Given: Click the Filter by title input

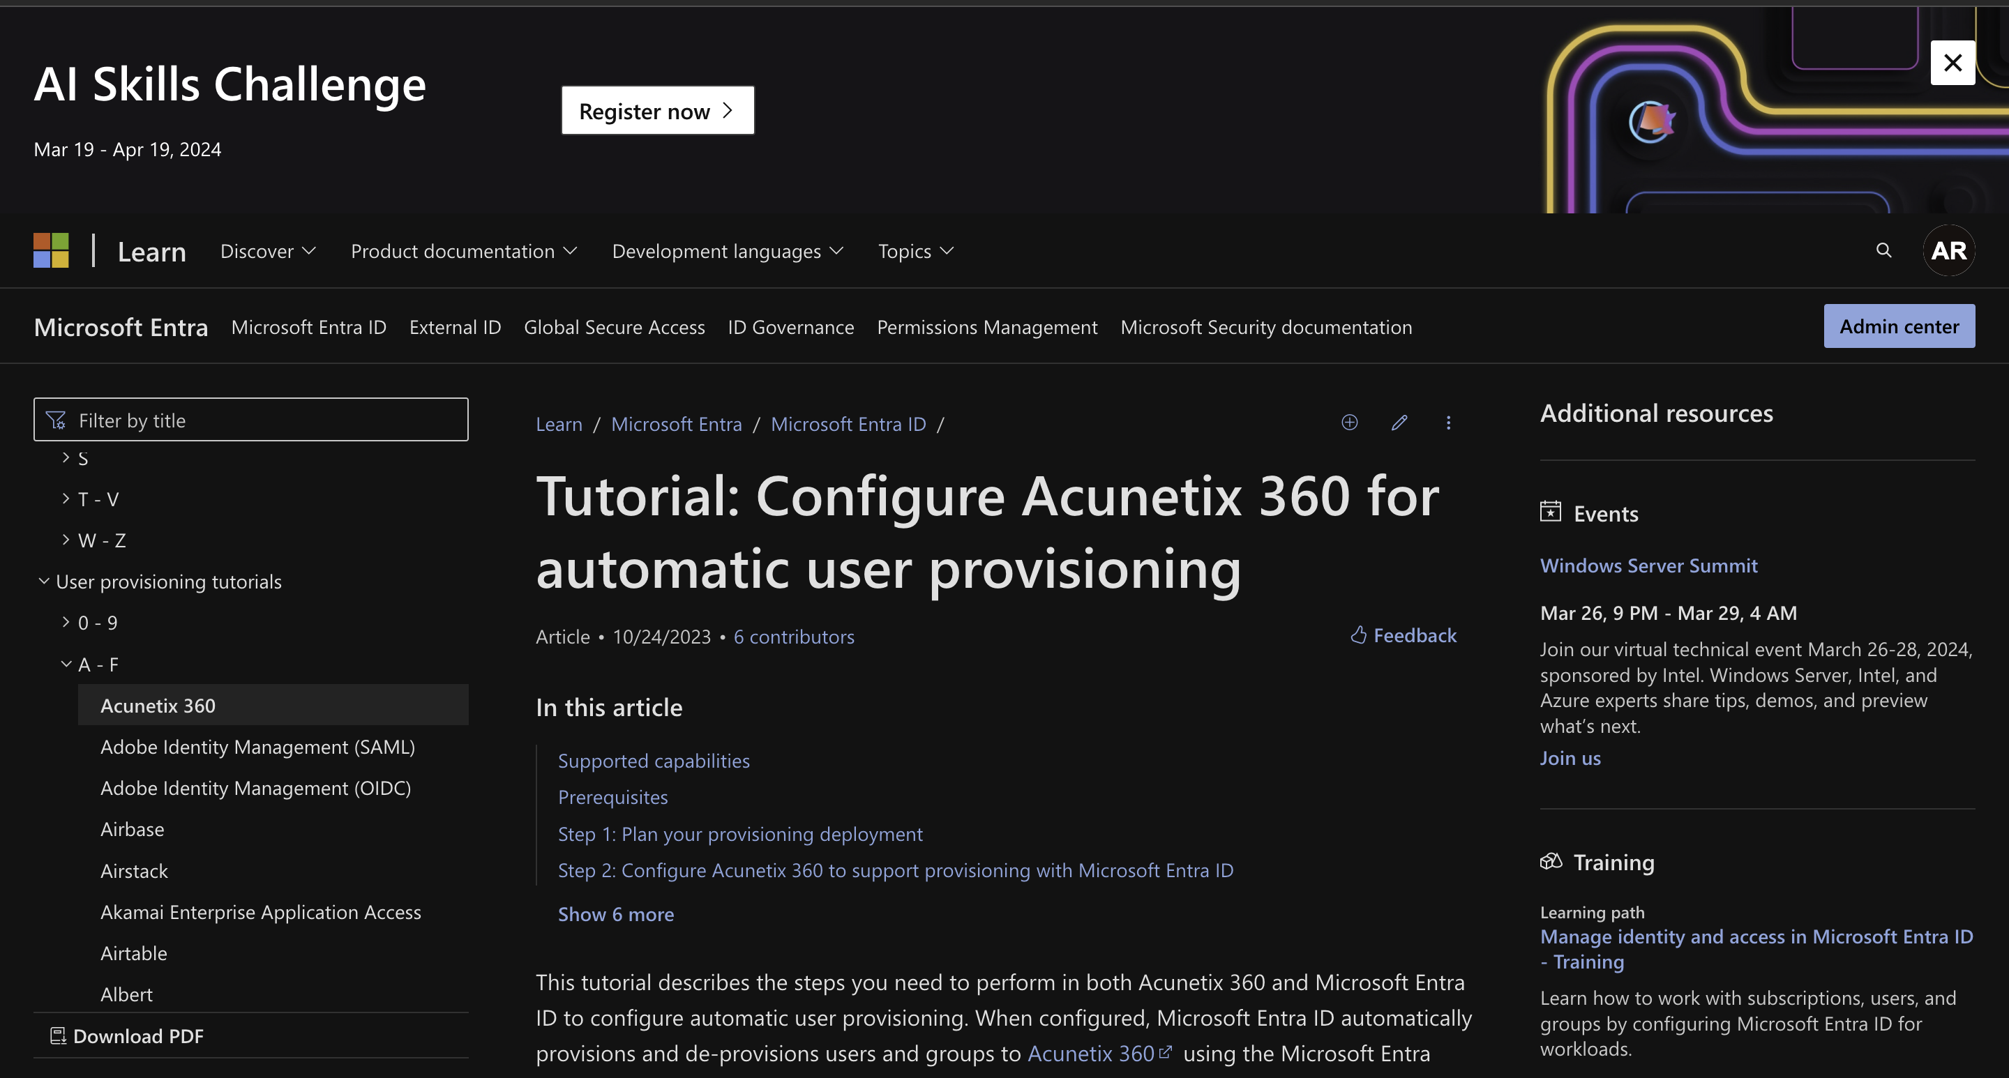Looking at the screenshot, I should pos(250,419).
